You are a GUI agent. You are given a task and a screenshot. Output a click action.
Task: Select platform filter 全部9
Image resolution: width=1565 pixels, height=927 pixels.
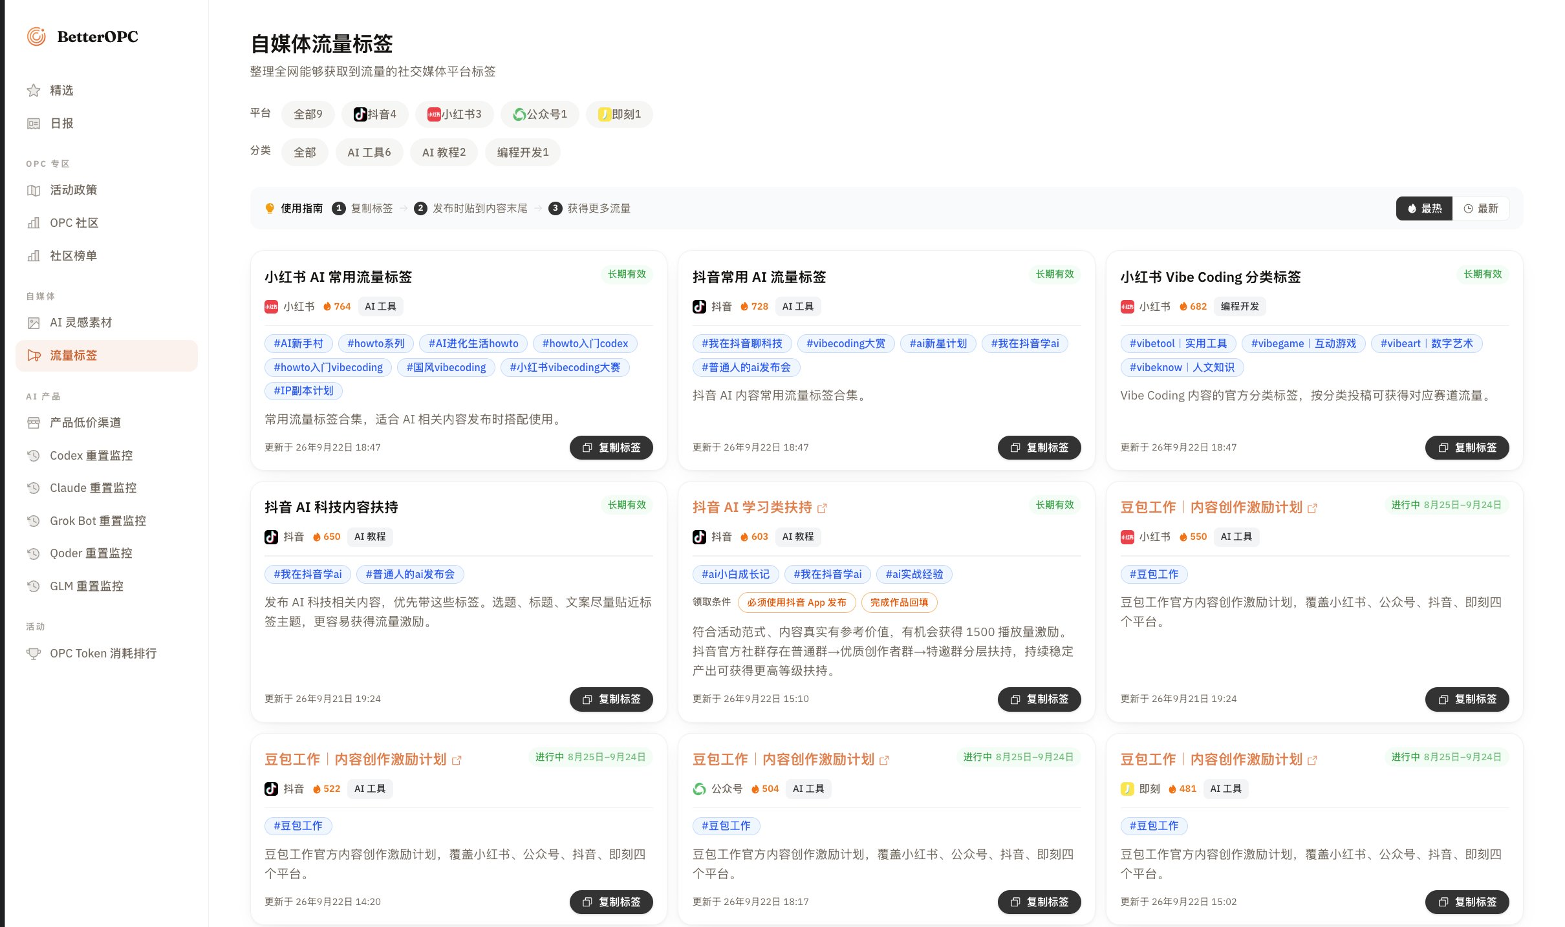tap(308, 114)
